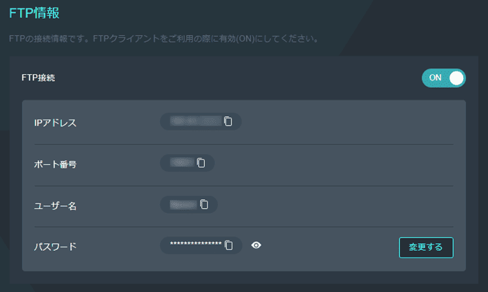Copy the IP address to clipboard

229,122
